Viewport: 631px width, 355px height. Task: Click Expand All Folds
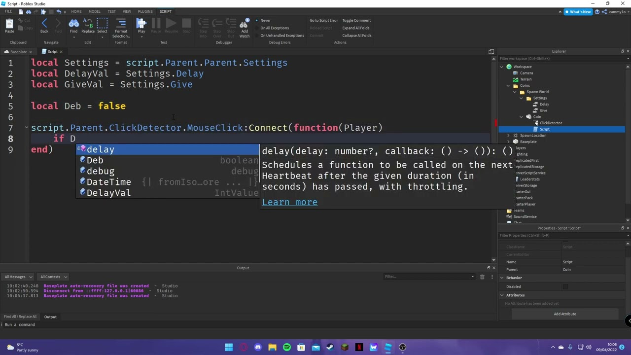356,28
